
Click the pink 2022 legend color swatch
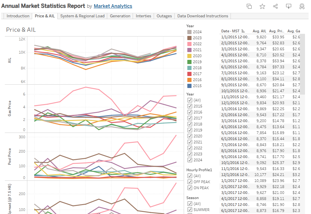pos(189,44)
